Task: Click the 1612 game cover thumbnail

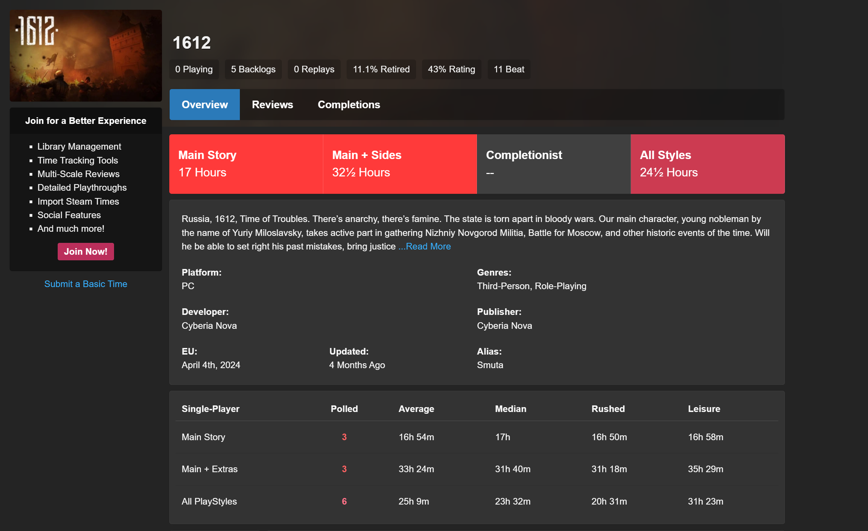Action: tap(86, 56)
